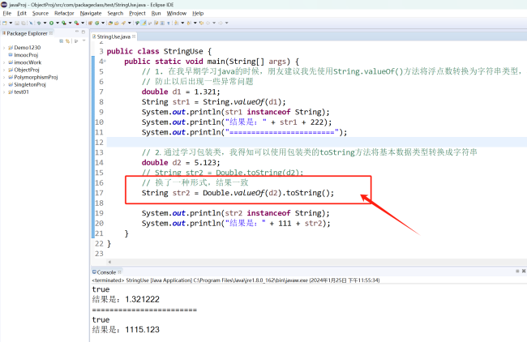527x342 pixels.
Task: Open Next Annotation dropdown arrow
Action: (x=182, y=23)
